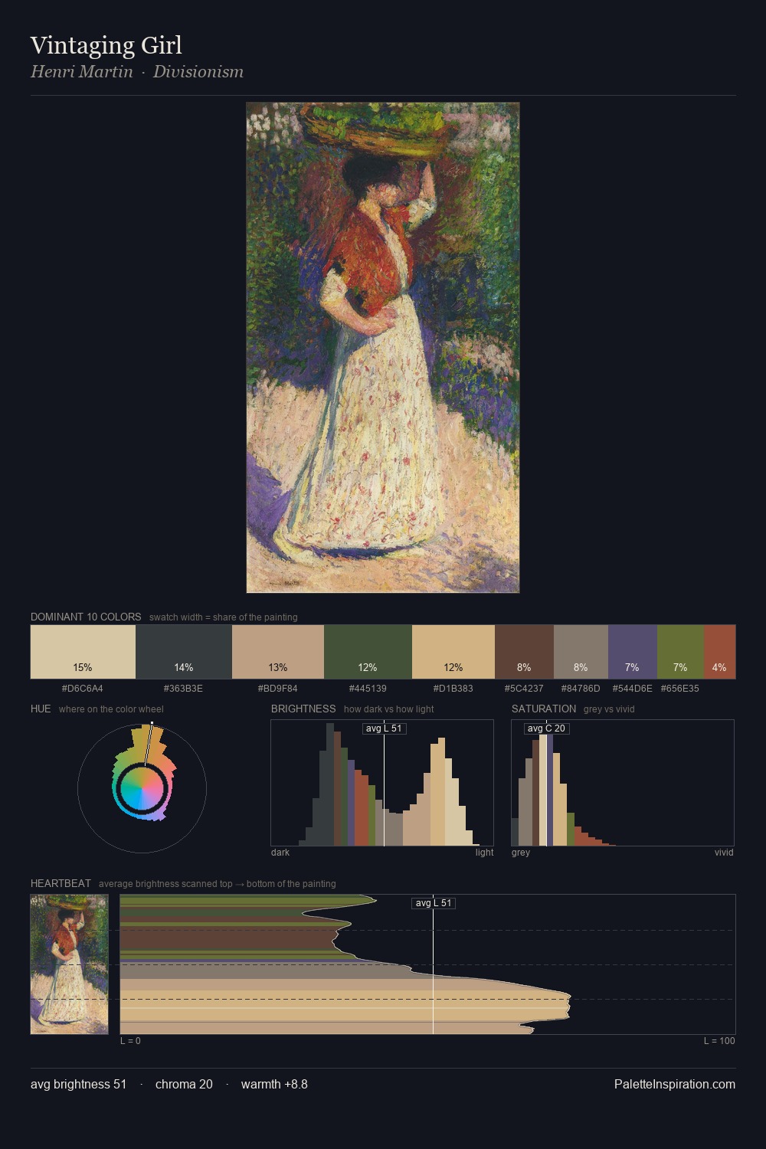
Task: Click the hue color wheel chart
Action: click(x=142, y=788)
